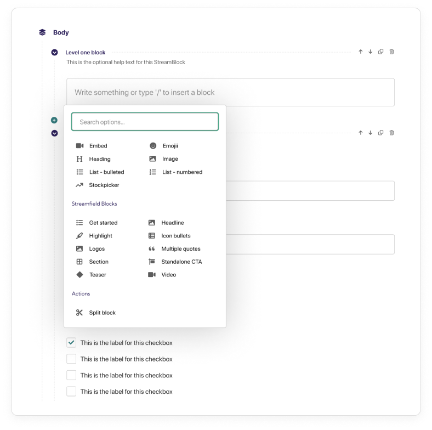Collapse the Level one block chevron

point(54,53)
